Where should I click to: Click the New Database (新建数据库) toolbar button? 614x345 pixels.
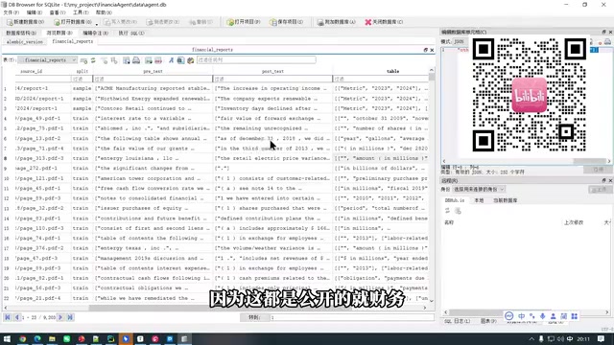point(26,22)
